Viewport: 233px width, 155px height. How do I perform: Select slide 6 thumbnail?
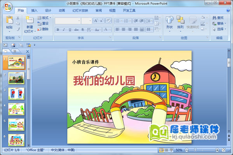16,140
